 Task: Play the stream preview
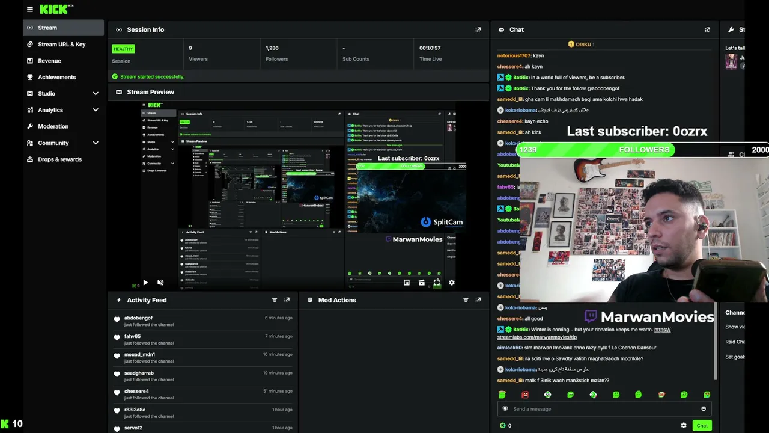[x=145, y=282]
